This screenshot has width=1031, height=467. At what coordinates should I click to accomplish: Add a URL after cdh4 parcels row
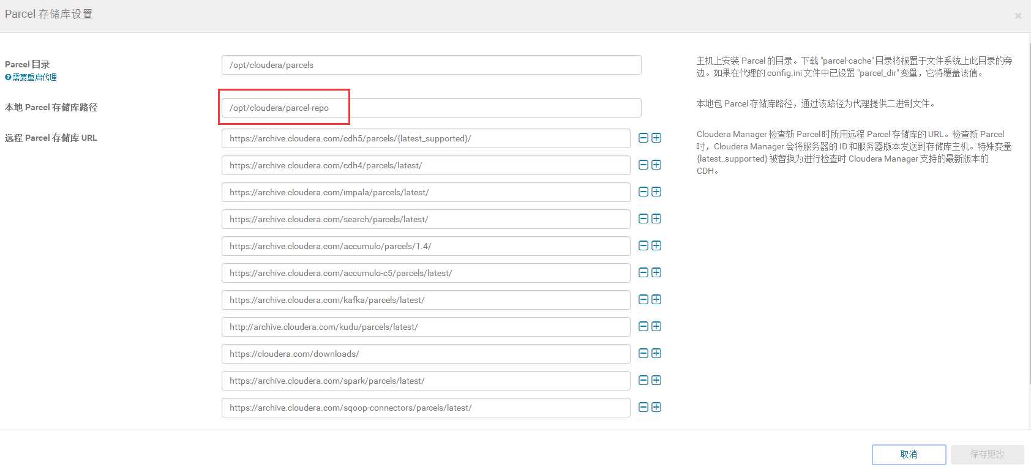coord(656,165)
